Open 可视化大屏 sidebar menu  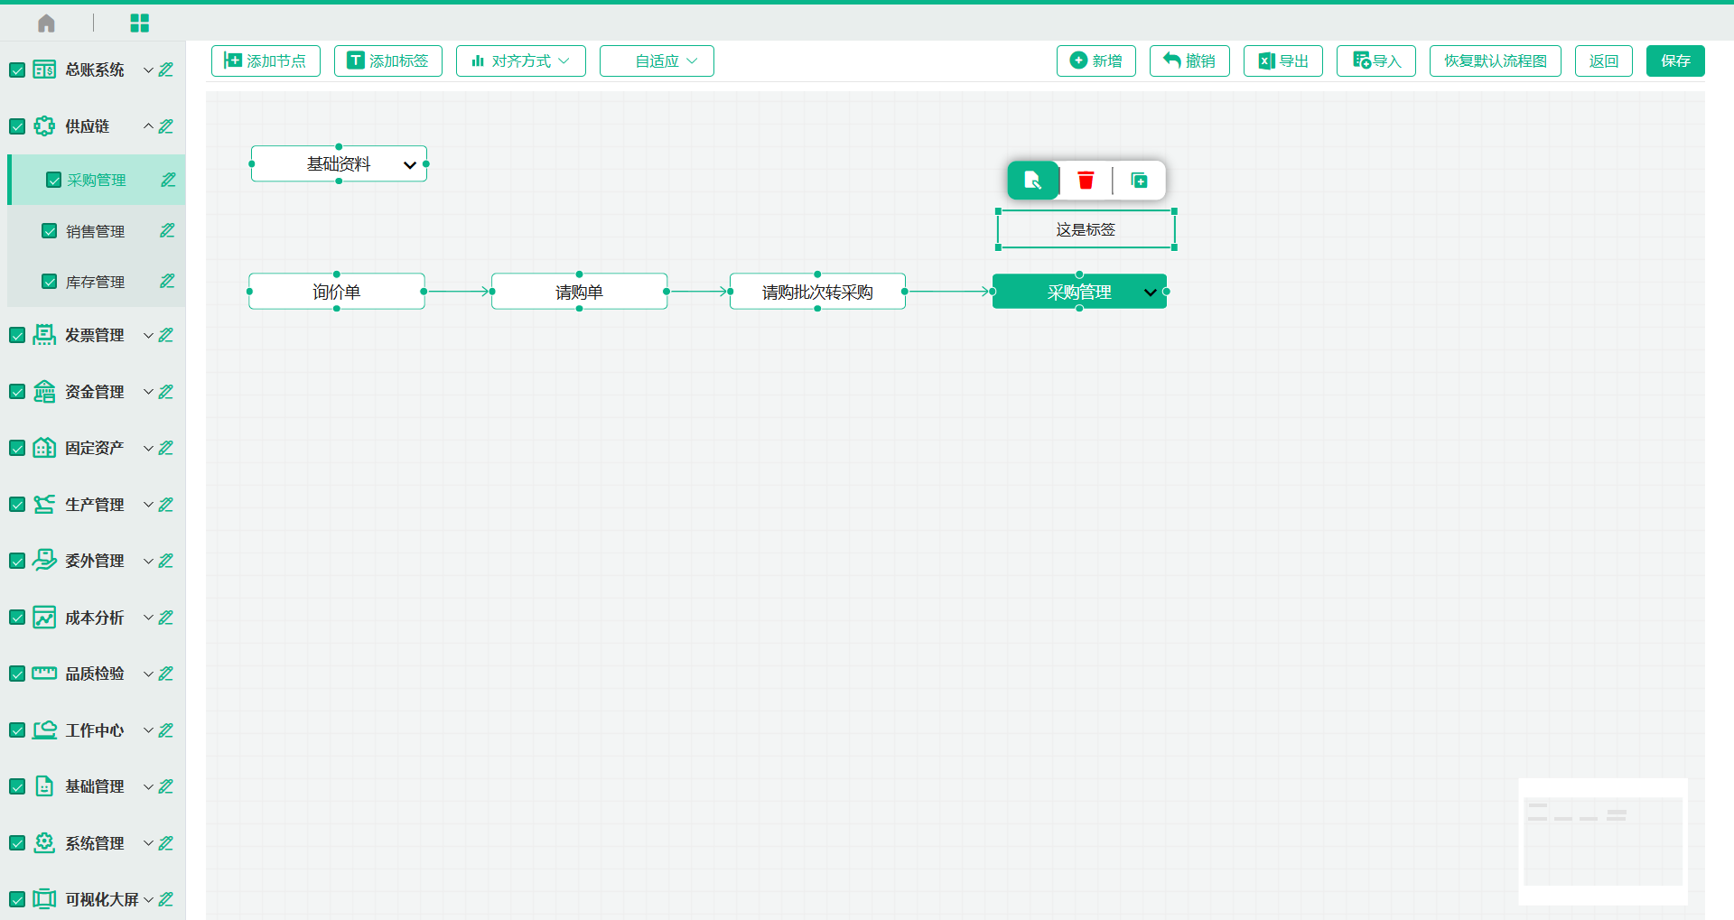click(102, 899)
